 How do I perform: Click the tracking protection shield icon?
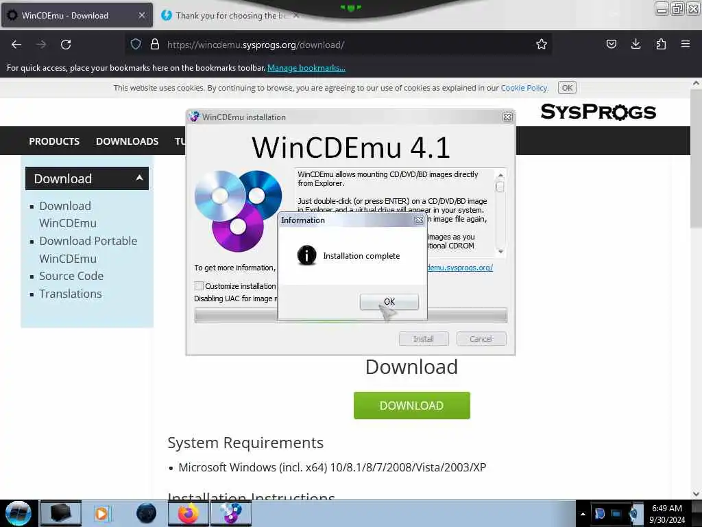[136, 45]
